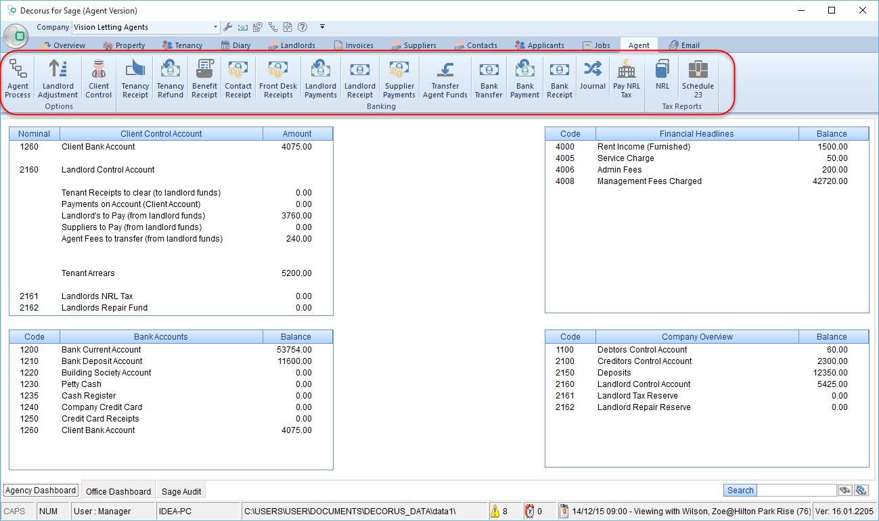Screen dimensions: 879x521
Task: Open Transfer Agent Funds
Action: pos(445,78)
